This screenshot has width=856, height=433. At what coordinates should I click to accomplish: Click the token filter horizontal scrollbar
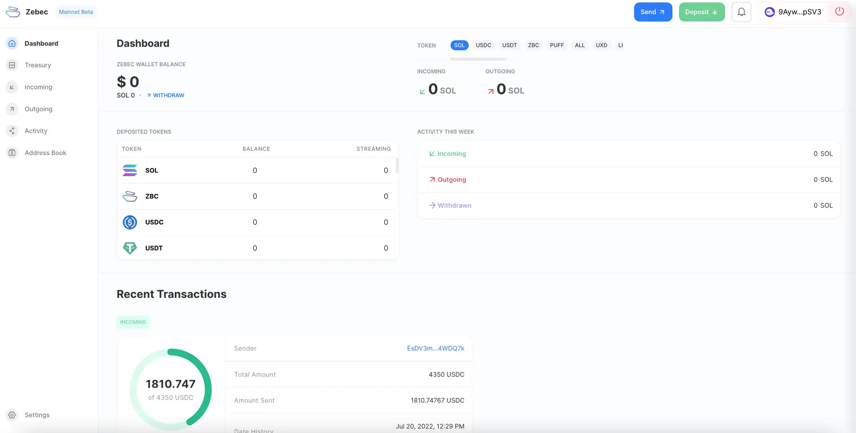click(x=477, y=59)
